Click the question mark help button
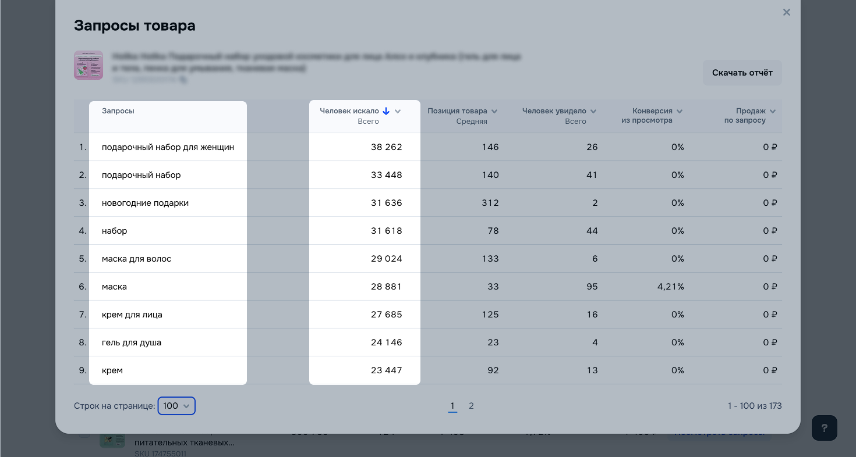 tap(824, 428)
